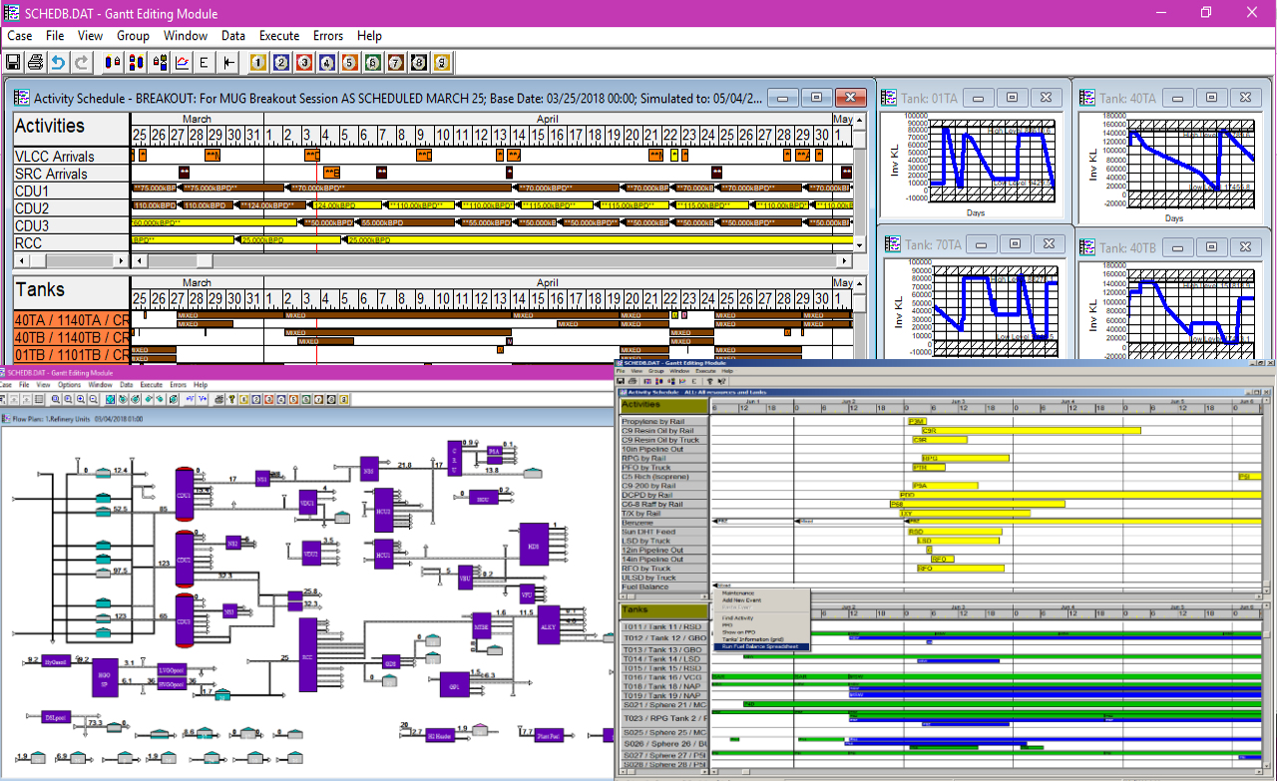
Task: Click the jump-to-start arrow toolbar icon
Action: pos(228,62)
